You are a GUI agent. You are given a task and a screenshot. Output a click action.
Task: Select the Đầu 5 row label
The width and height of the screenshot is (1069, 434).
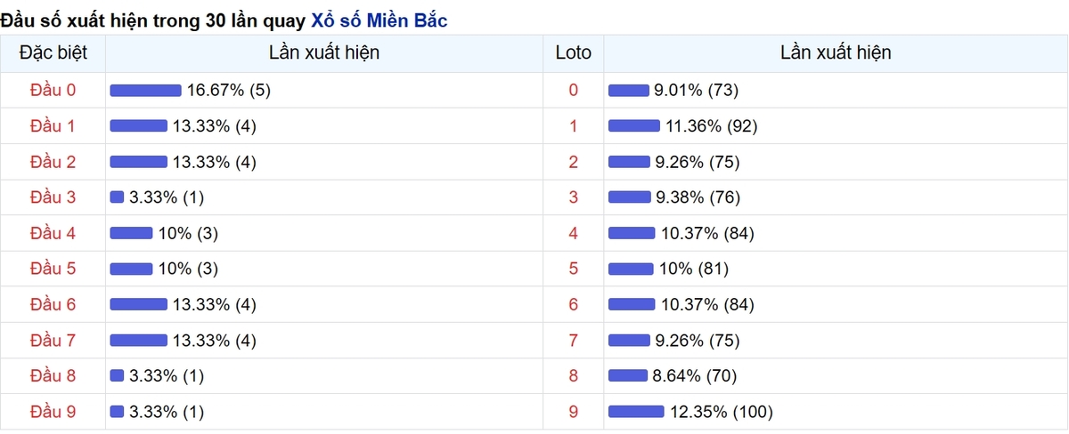pyautogui.click(x=53, y=269)
